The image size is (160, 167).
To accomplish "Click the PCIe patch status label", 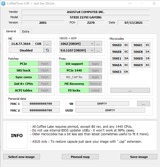I will (x=23, y=64).
